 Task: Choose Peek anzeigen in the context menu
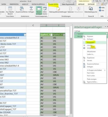pyautogui.click(x=95, y=79)
